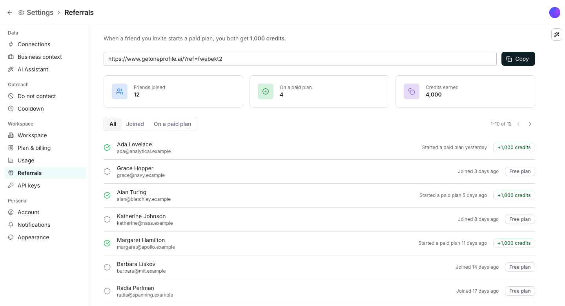
Task: Click Barbara Liskov's dashed circle status icon
Action: click(107, 267)
